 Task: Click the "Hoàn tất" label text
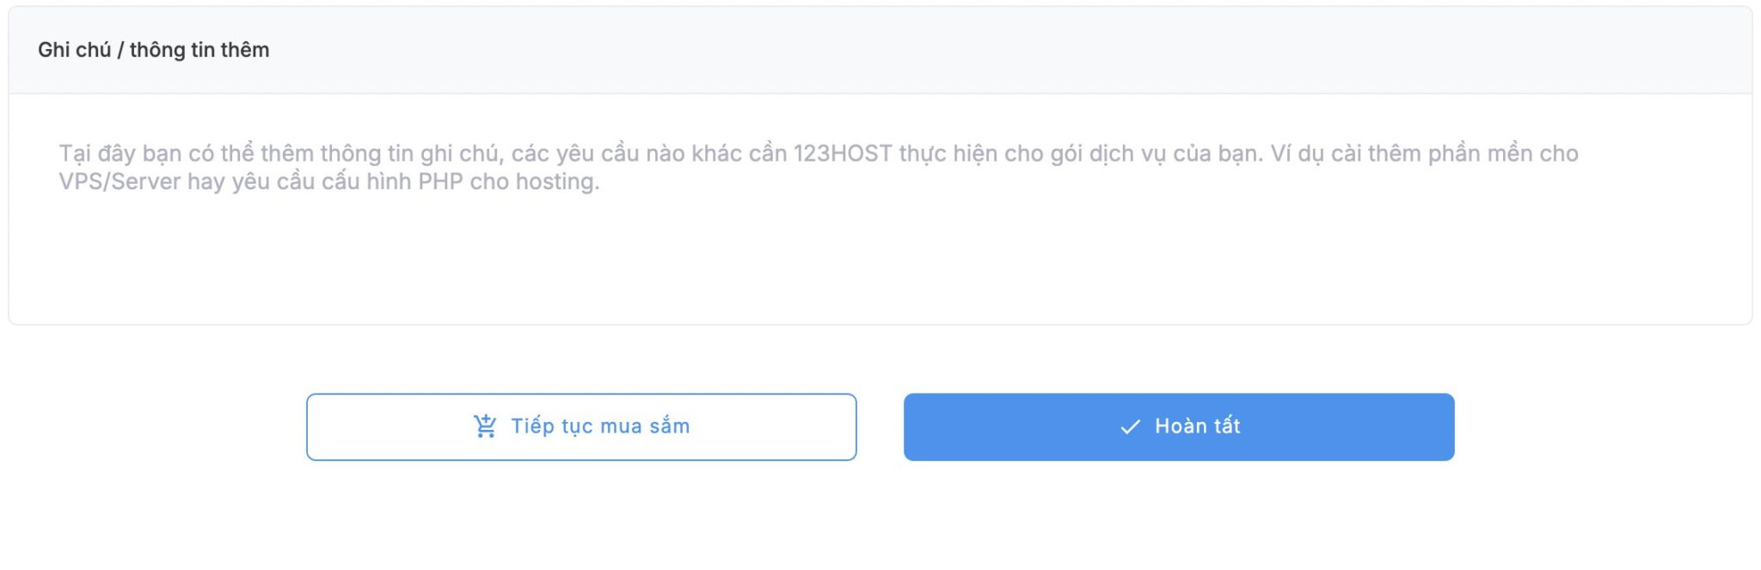[x=1197, y=426]
